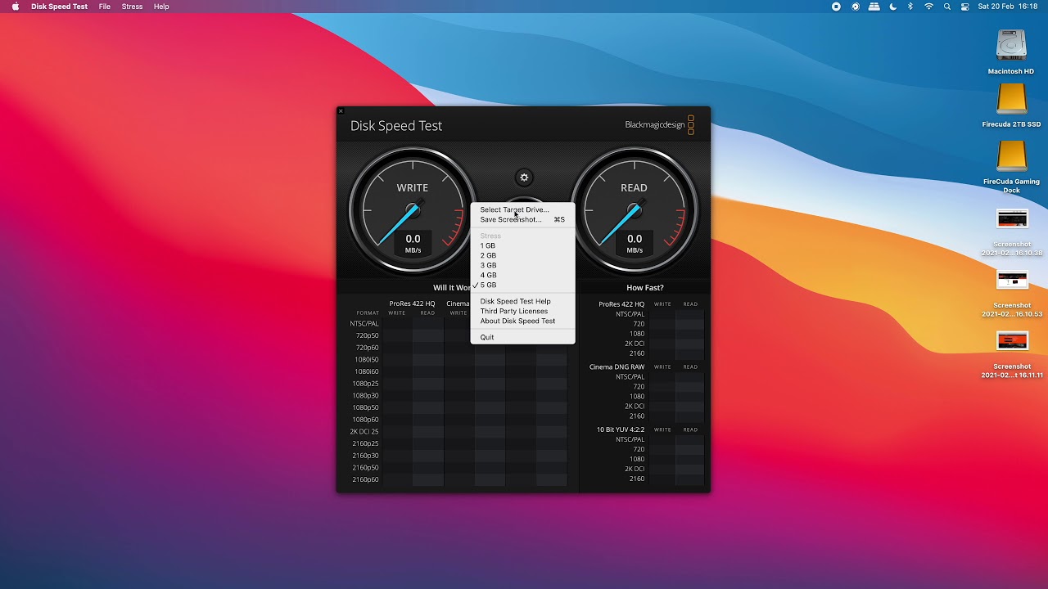Set stress size to 2 GB

(x=522, y=255)
